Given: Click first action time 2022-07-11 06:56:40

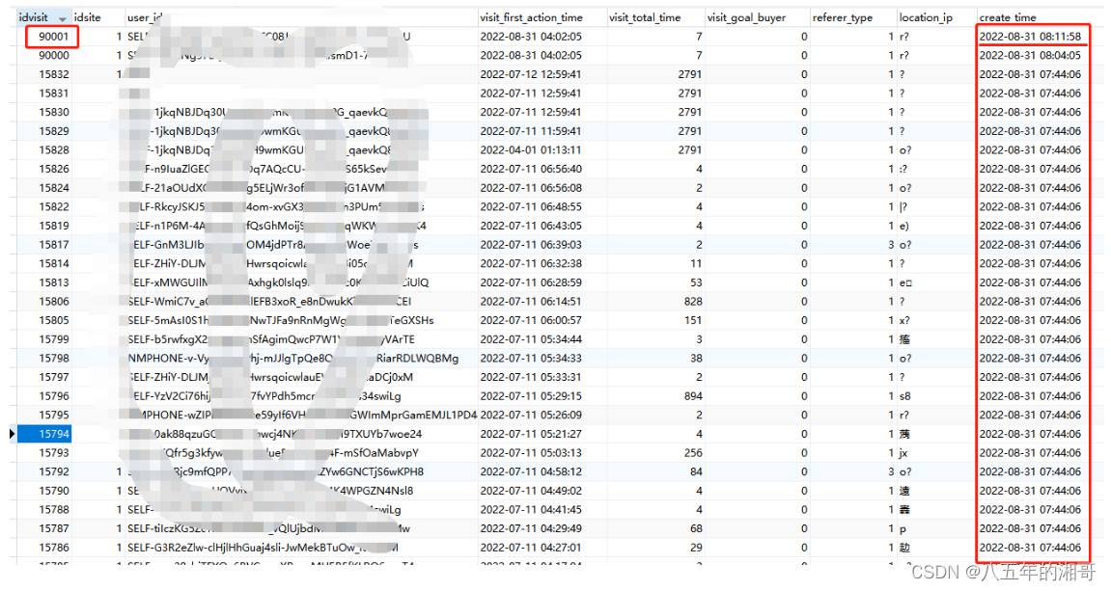Looking at the screenshot, I should pyautogui.click(x=531, y=169).
